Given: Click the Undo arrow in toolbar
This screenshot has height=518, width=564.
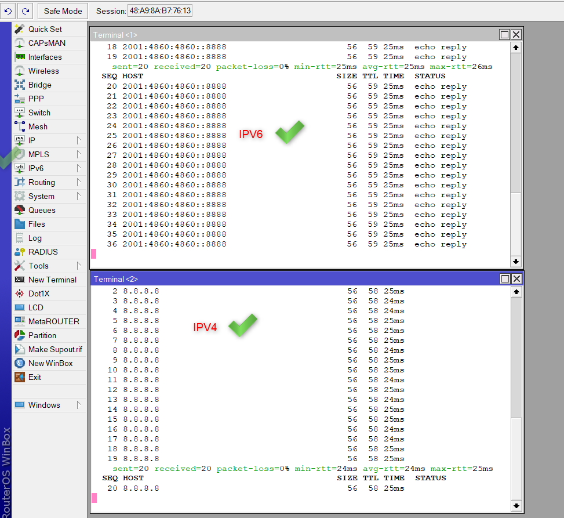Looking at the screenshot, I should [8, 11].
